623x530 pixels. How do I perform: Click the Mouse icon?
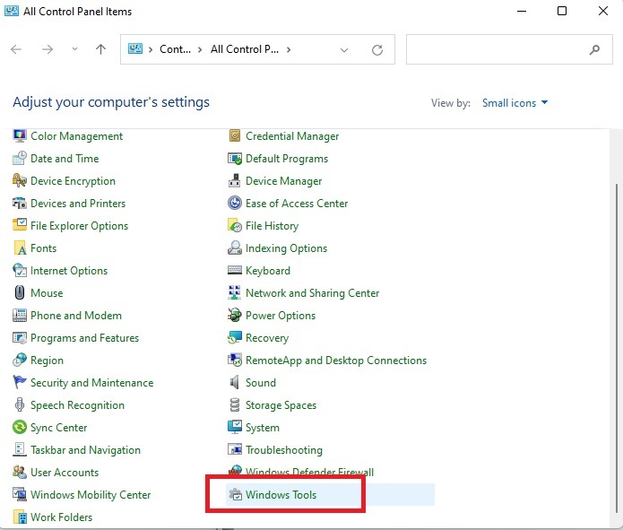20,293
